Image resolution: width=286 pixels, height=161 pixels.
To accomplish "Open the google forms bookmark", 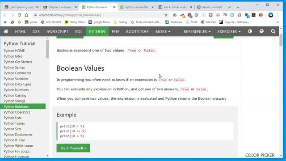I will tap(99, 22).
